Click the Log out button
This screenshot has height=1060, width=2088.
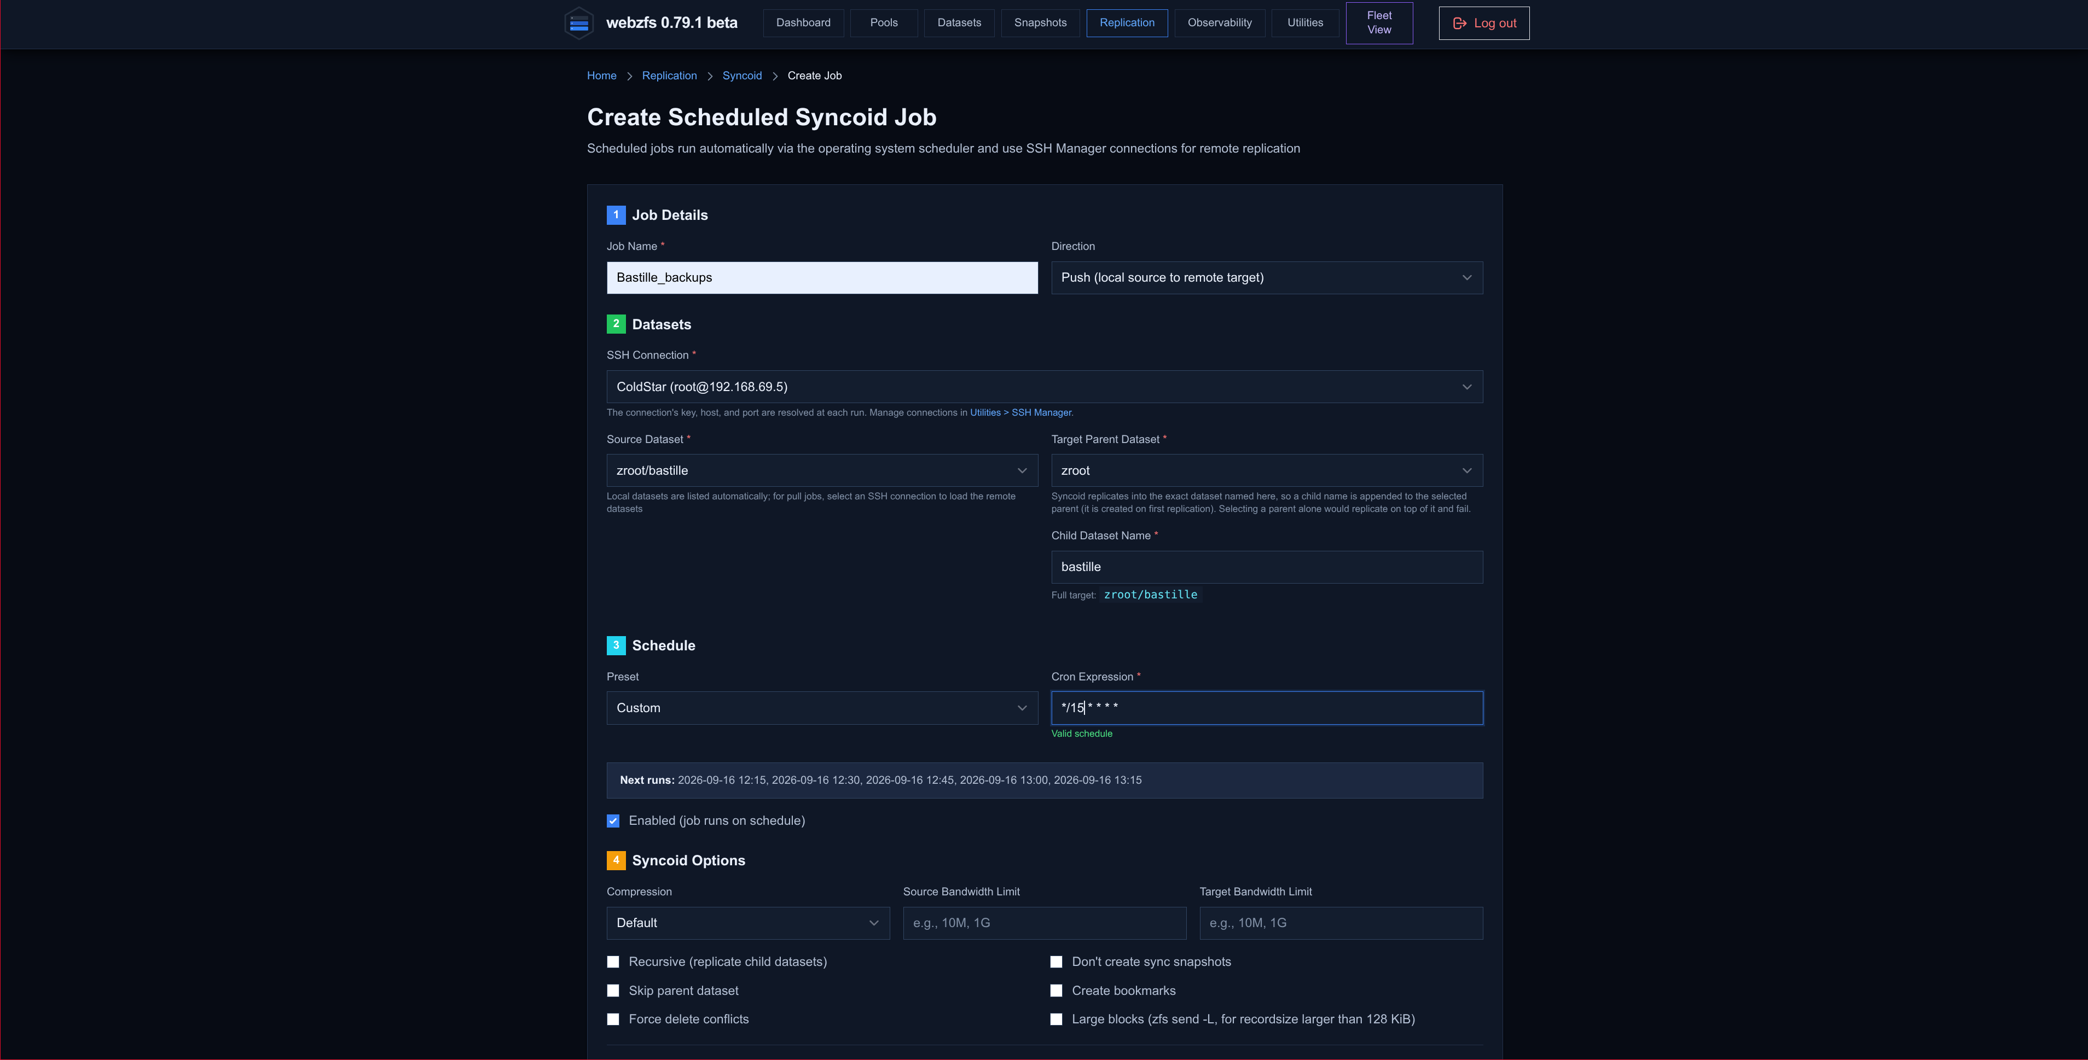(1483, 24)
